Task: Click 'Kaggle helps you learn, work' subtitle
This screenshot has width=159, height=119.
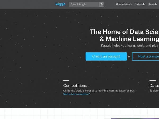Action: [130, 45]
